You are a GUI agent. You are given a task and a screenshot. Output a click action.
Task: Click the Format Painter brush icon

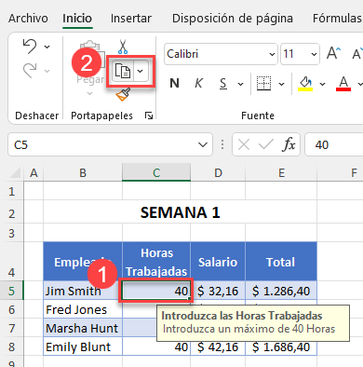click(x=123, y=94)
